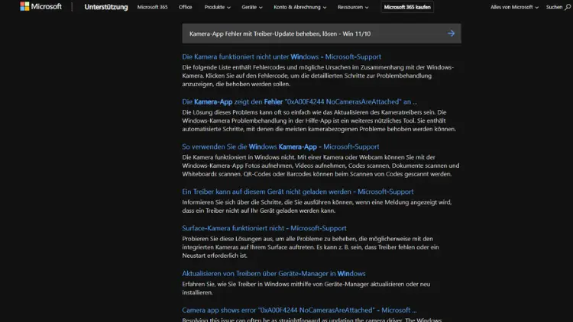Expand the Geräte dropdown

252,7
